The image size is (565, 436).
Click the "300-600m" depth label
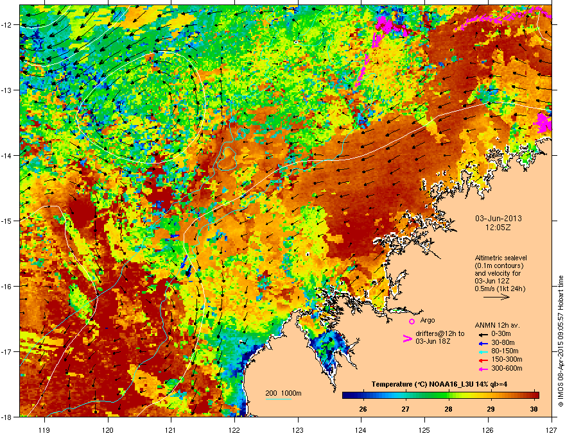(507, 369)
